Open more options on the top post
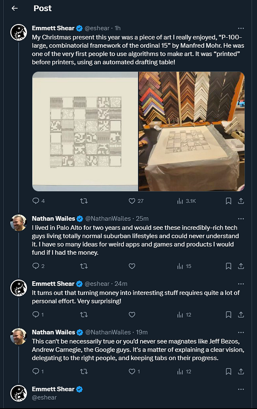257x409 pixels. pyautogui.click(x=241, y=28)
